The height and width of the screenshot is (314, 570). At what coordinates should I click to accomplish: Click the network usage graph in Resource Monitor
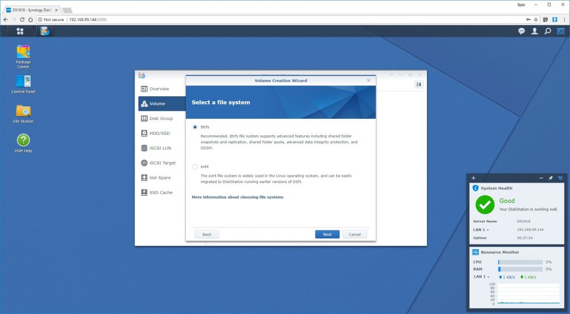pyautogui.click(x=528, y=294)
